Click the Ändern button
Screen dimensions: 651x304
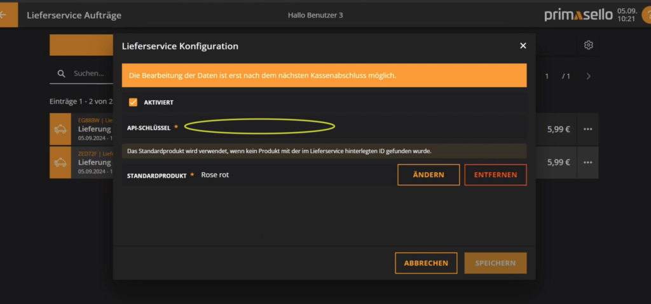(x=428, y=175)
